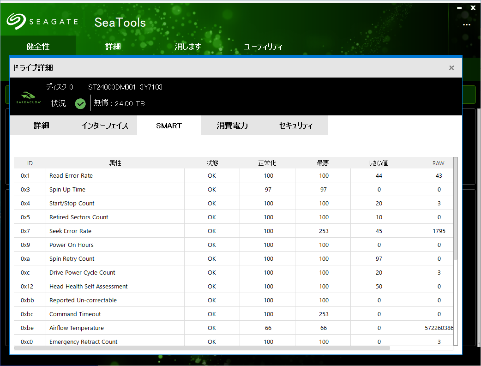Go to the 健全性 main menu tab
This screenshot has height=366, width=481.
(x=38, y=47)
